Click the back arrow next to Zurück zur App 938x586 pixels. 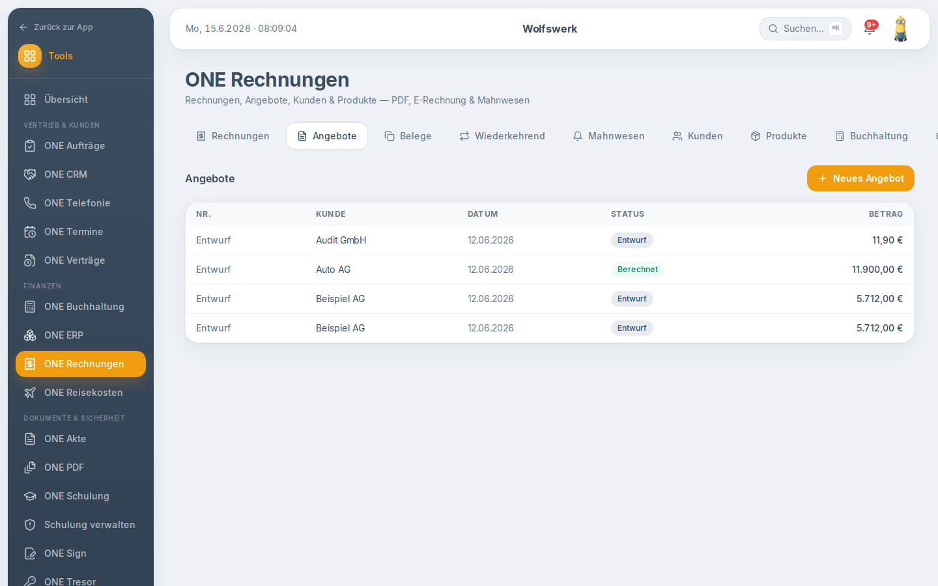coord(23,27)
